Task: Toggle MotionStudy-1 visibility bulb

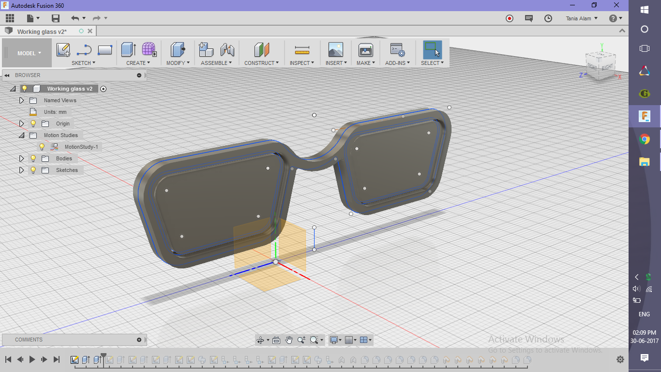Action: [42, 147]
